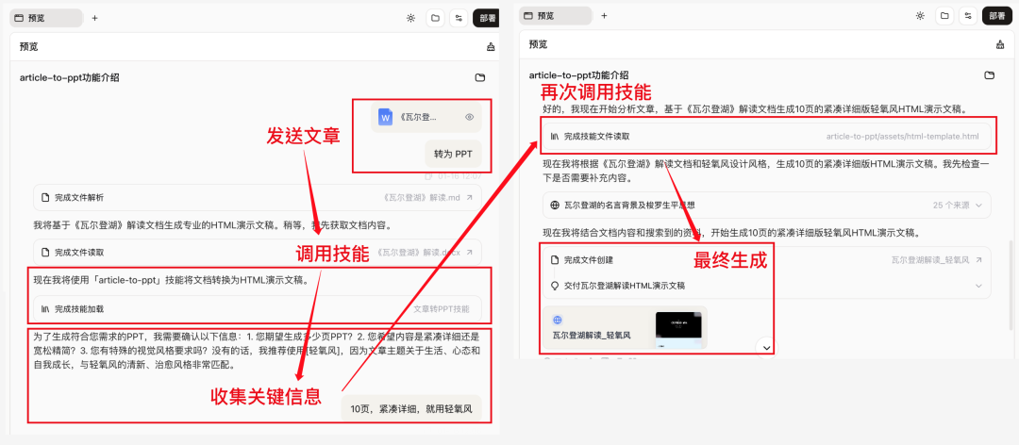Expand the 25 个来源 sources dropdown
The width and height of the screenshot is (1019, 445).
tap(978, 205)
